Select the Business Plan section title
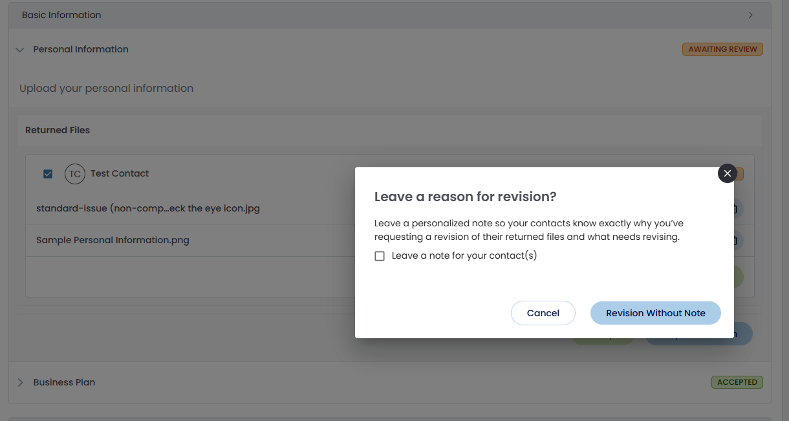 pyautogui.click(x=64, y=382)
